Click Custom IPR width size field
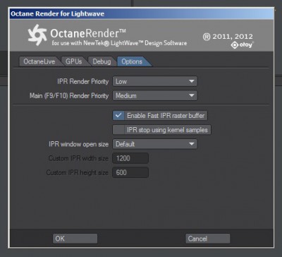Viewport: 282px width, 257px height. click(x=130, y=158)
